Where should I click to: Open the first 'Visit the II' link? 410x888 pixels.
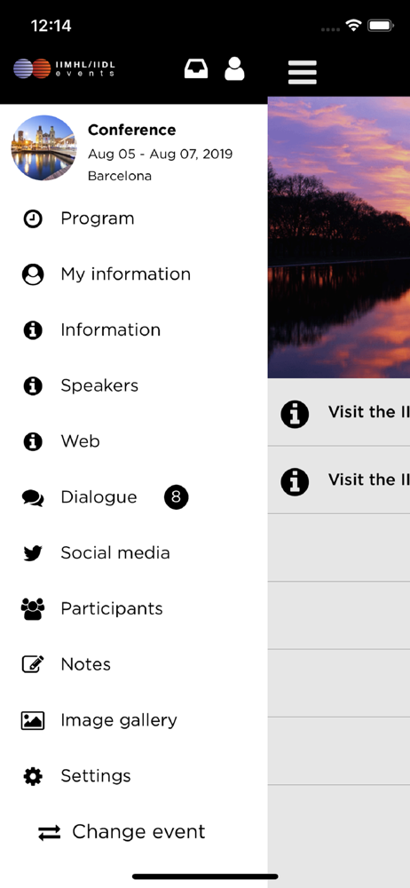[x=339, y=412]
